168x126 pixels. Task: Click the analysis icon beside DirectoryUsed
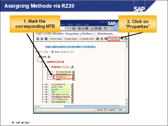[x=74, y=72]
